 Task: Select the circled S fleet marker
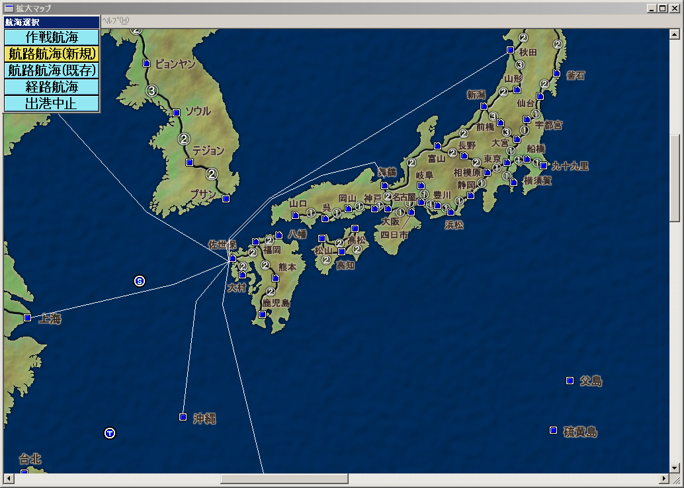(x=140, y=281)
